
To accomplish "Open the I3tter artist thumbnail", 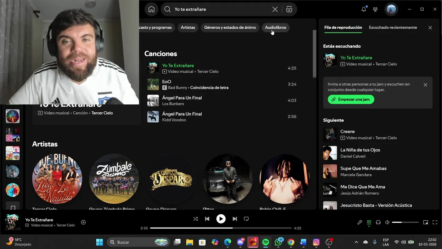I will tap(228, 179).
